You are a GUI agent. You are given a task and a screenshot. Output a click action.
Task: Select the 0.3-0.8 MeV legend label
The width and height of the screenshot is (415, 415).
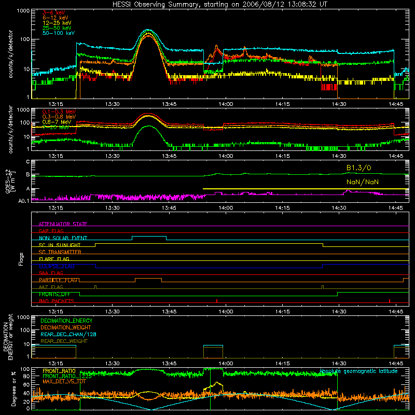click(x=59, y=117)
